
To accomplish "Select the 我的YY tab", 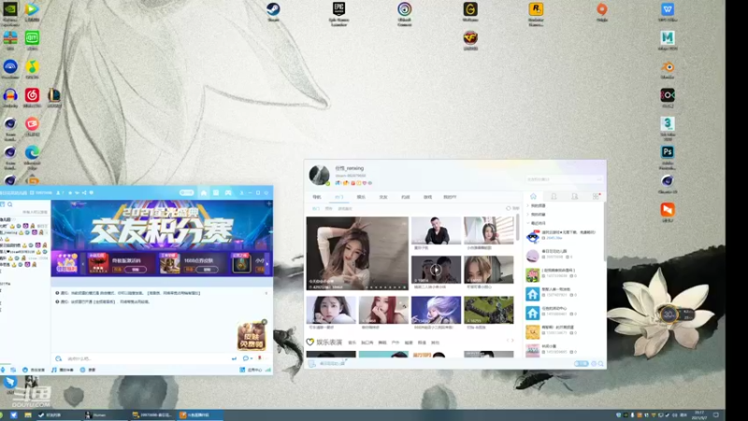I will (x=450, y=197).
